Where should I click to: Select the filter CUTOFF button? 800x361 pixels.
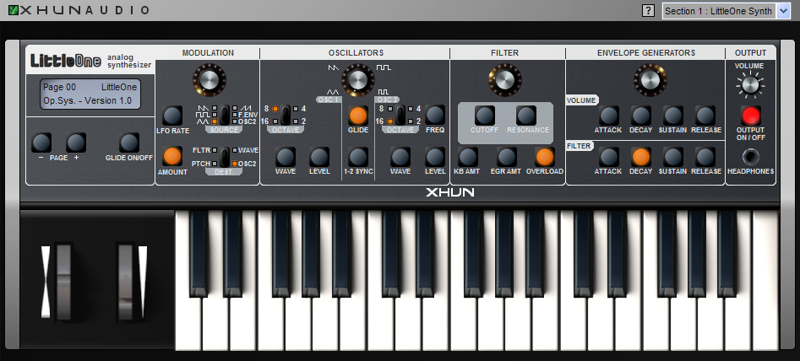coord(485,116)
